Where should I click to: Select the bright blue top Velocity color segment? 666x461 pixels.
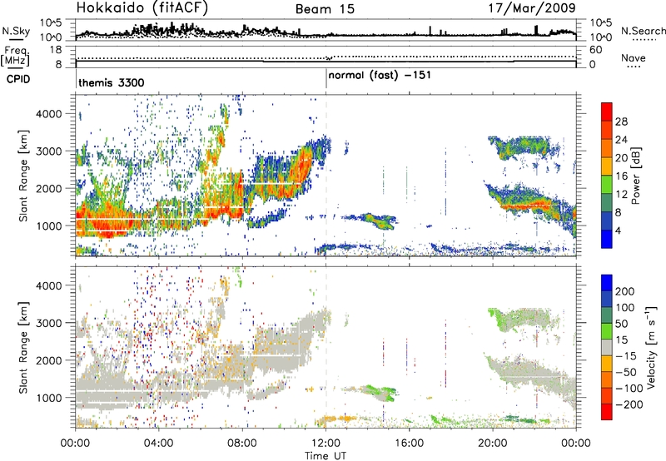607,283
